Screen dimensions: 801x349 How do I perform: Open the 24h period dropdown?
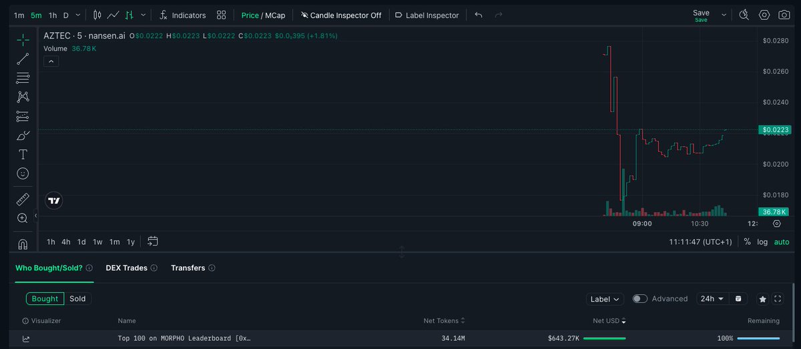(x=712, y=299)
